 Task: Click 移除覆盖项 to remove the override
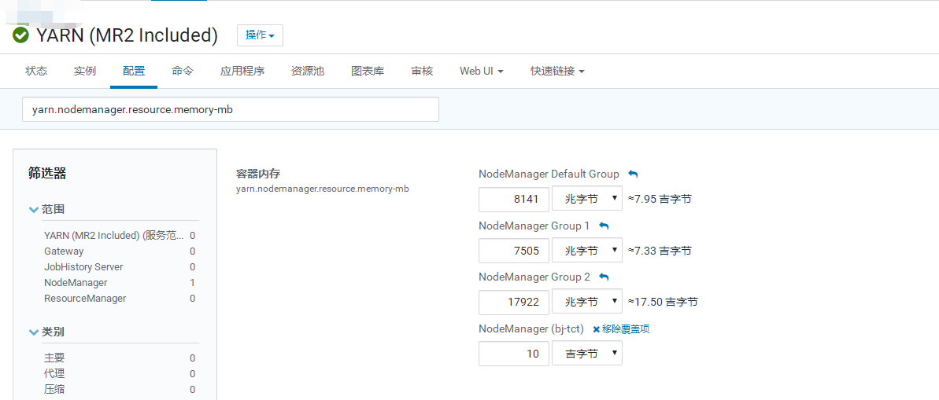pos(621,329)
